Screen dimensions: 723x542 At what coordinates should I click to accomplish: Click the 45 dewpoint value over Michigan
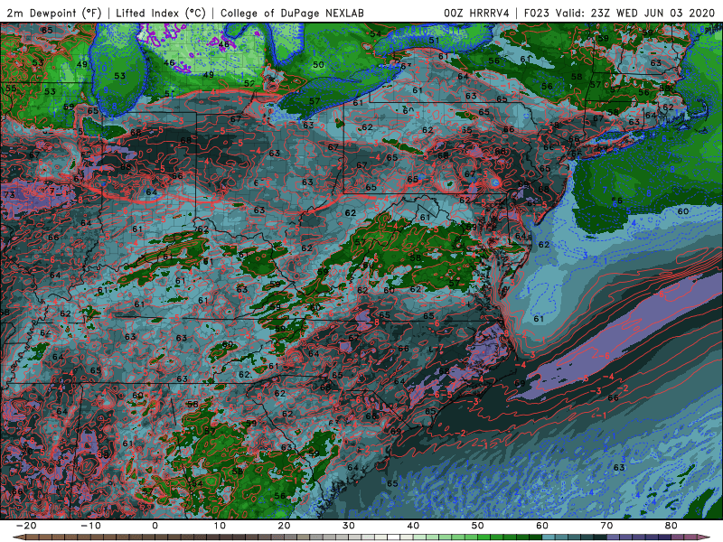point(223,44)
